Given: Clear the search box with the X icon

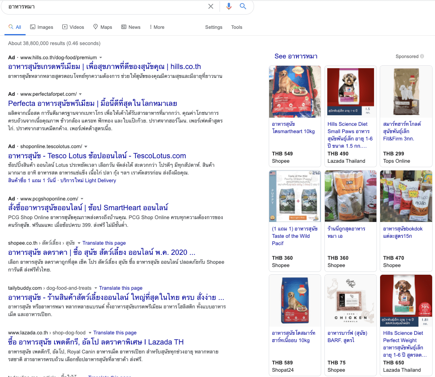Looking at the screenshot, I should (211, 6).
